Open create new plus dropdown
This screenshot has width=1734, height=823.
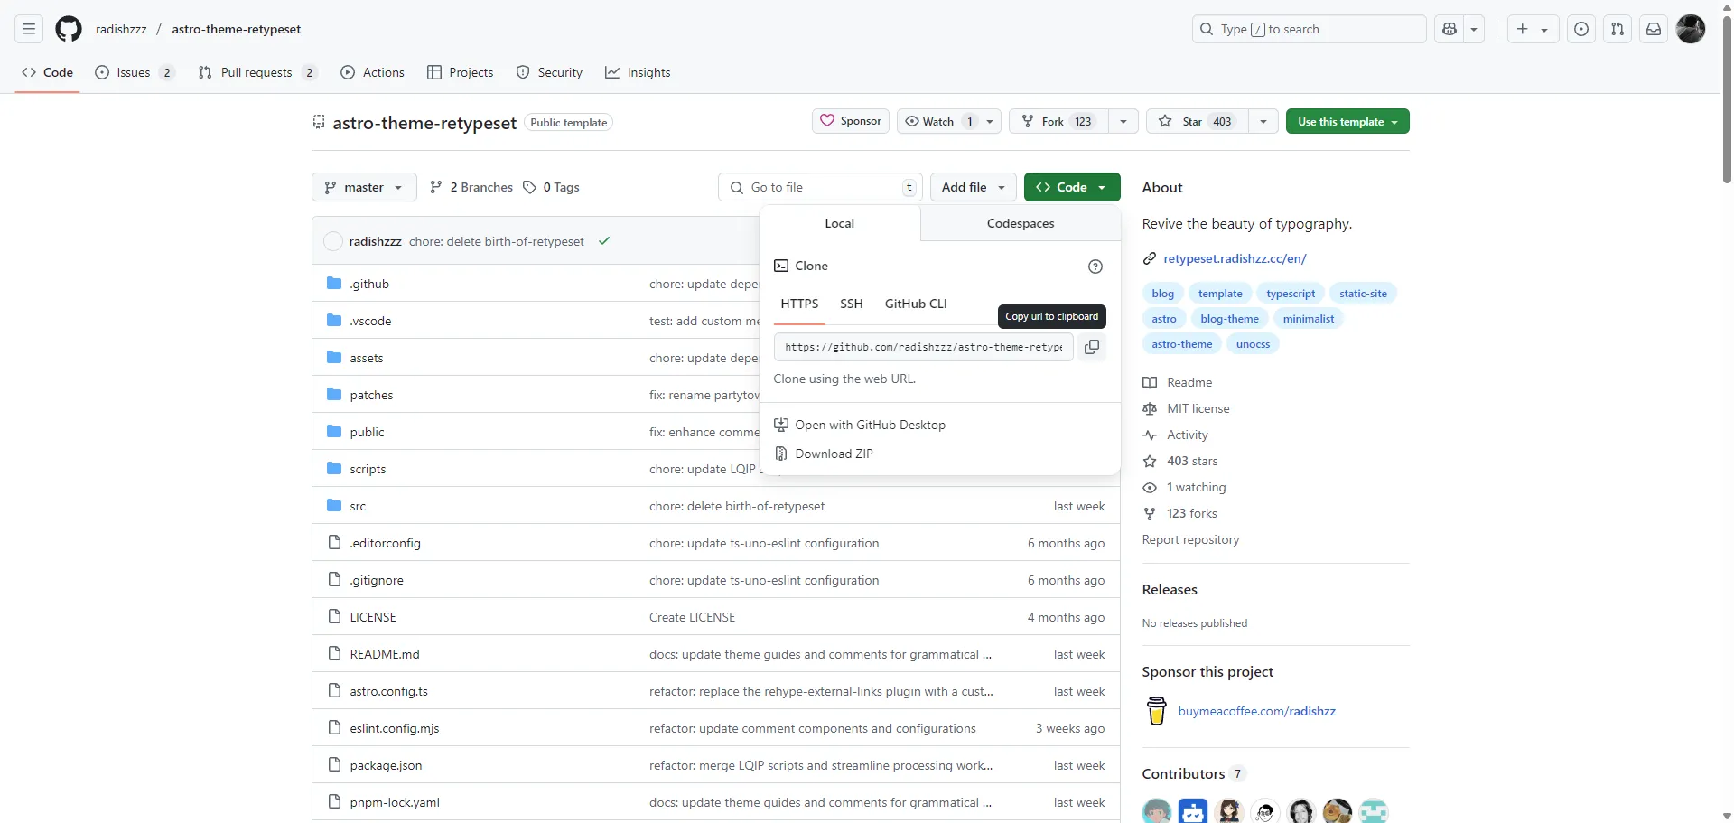point(1533,29)
